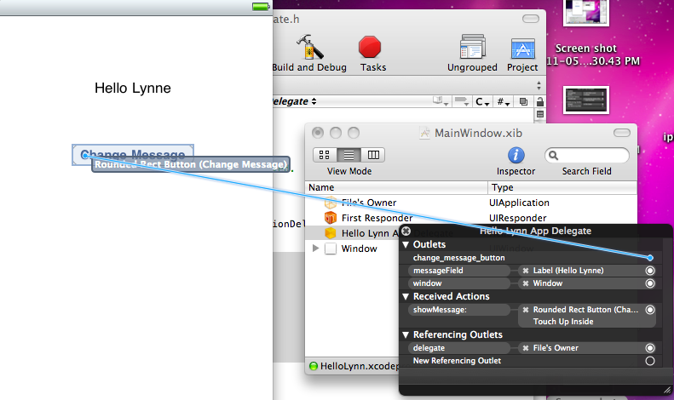
Task: Switch to icon grid view mode
Action: [x=325, y=155]
